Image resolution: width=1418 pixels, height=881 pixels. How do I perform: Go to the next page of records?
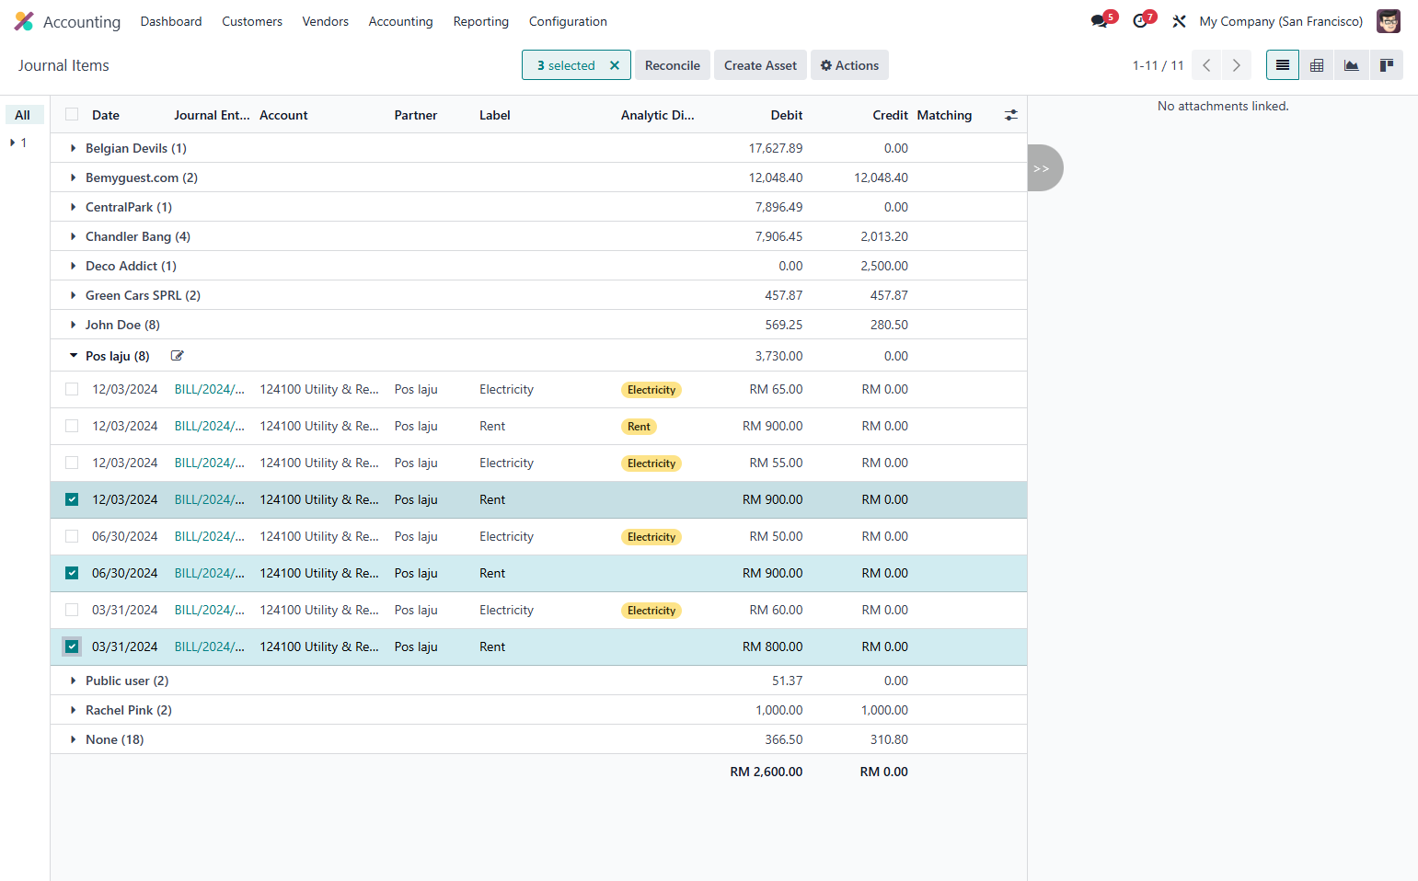[x=1236, y=65]
